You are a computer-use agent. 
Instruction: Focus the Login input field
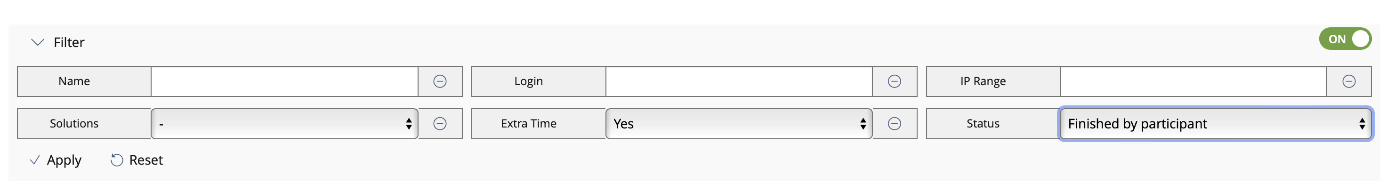[738, 81]
